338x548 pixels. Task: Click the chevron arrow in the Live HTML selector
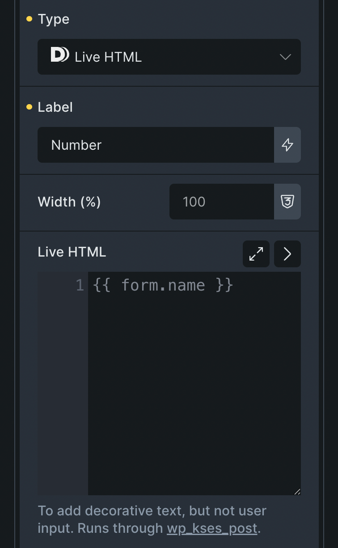point(285,57)
